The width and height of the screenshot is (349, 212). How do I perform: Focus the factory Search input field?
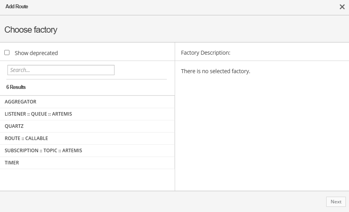click(x=61, y=70)
